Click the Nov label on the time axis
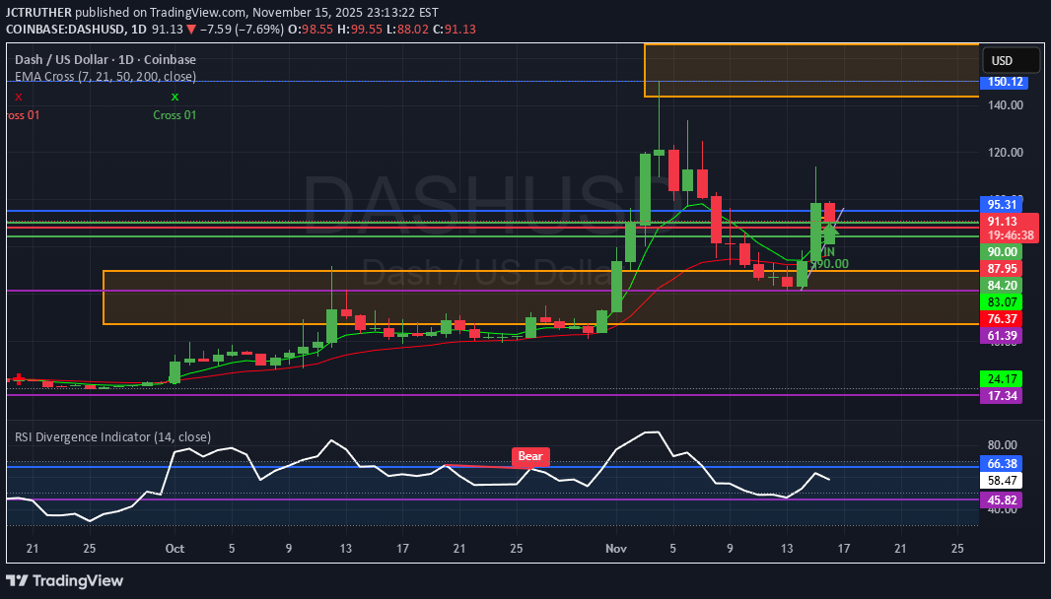 coord(615,549)
